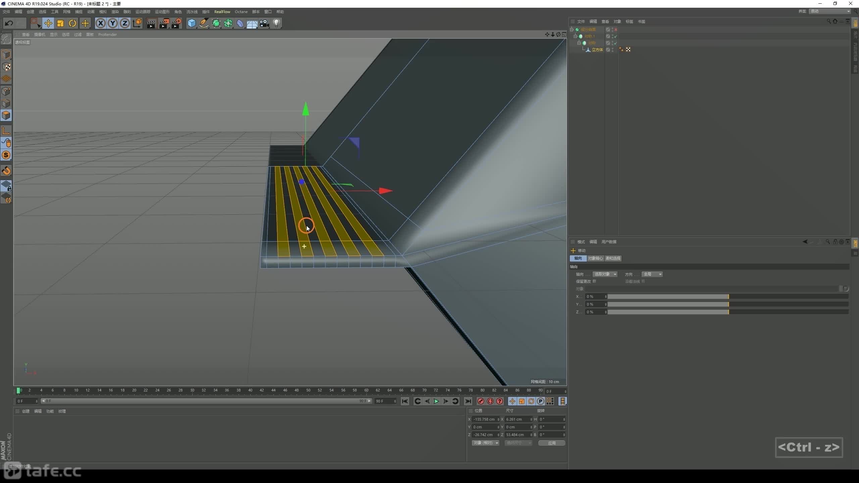This screenshot has width=859, height=483.
Task: Click attribute manager back arrow
Action: (x=805, y=242)
